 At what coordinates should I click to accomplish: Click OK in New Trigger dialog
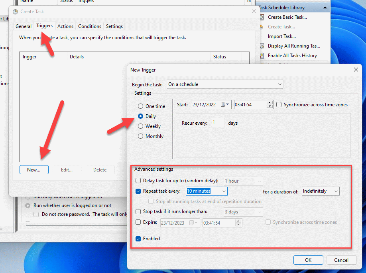click(x=308, y=260)
